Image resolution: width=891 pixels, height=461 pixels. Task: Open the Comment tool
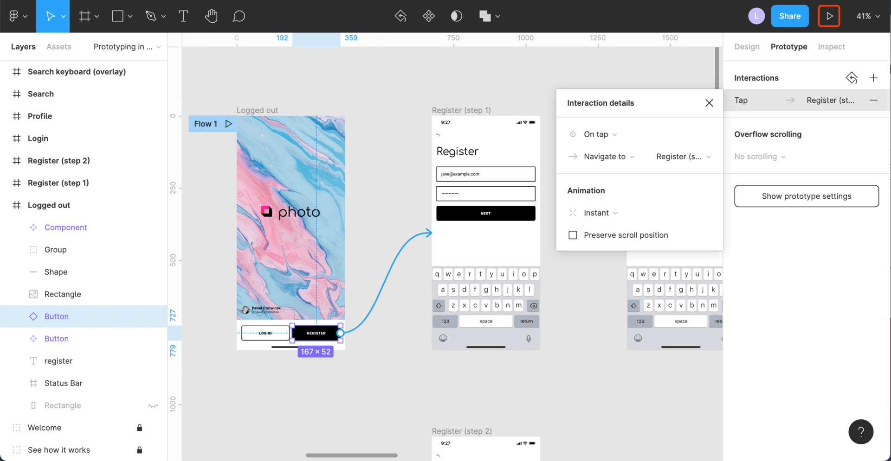pos(239,16)
